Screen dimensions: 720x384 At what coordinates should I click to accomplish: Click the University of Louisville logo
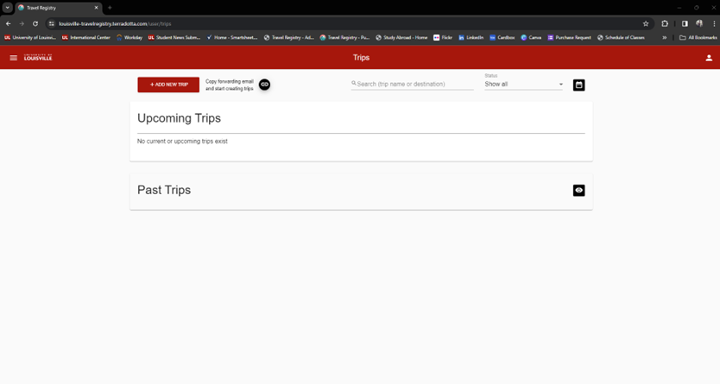(x=38, y=57)
